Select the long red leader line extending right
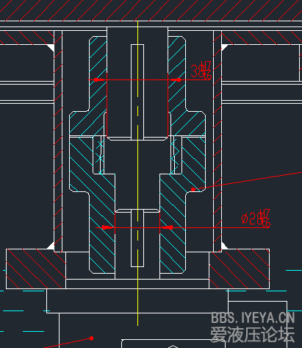The height and width of the screenshot is (348, 302). pos(248,181)
